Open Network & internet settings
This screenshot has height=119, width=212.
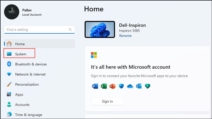pos(40,74)
